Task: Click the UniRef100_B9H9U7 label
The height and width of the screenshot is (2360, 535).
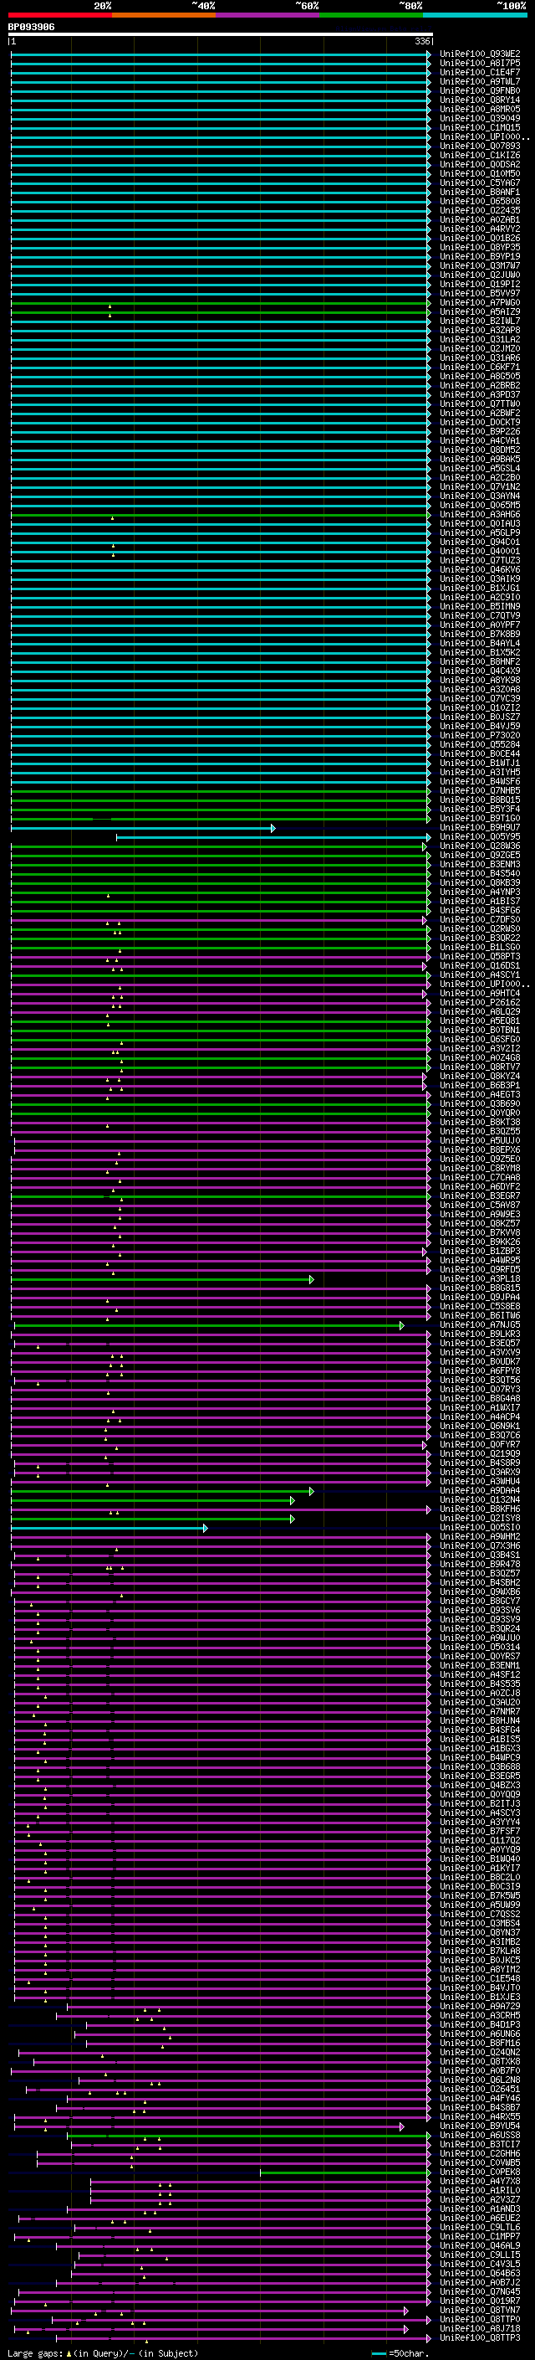Action: 480,828
